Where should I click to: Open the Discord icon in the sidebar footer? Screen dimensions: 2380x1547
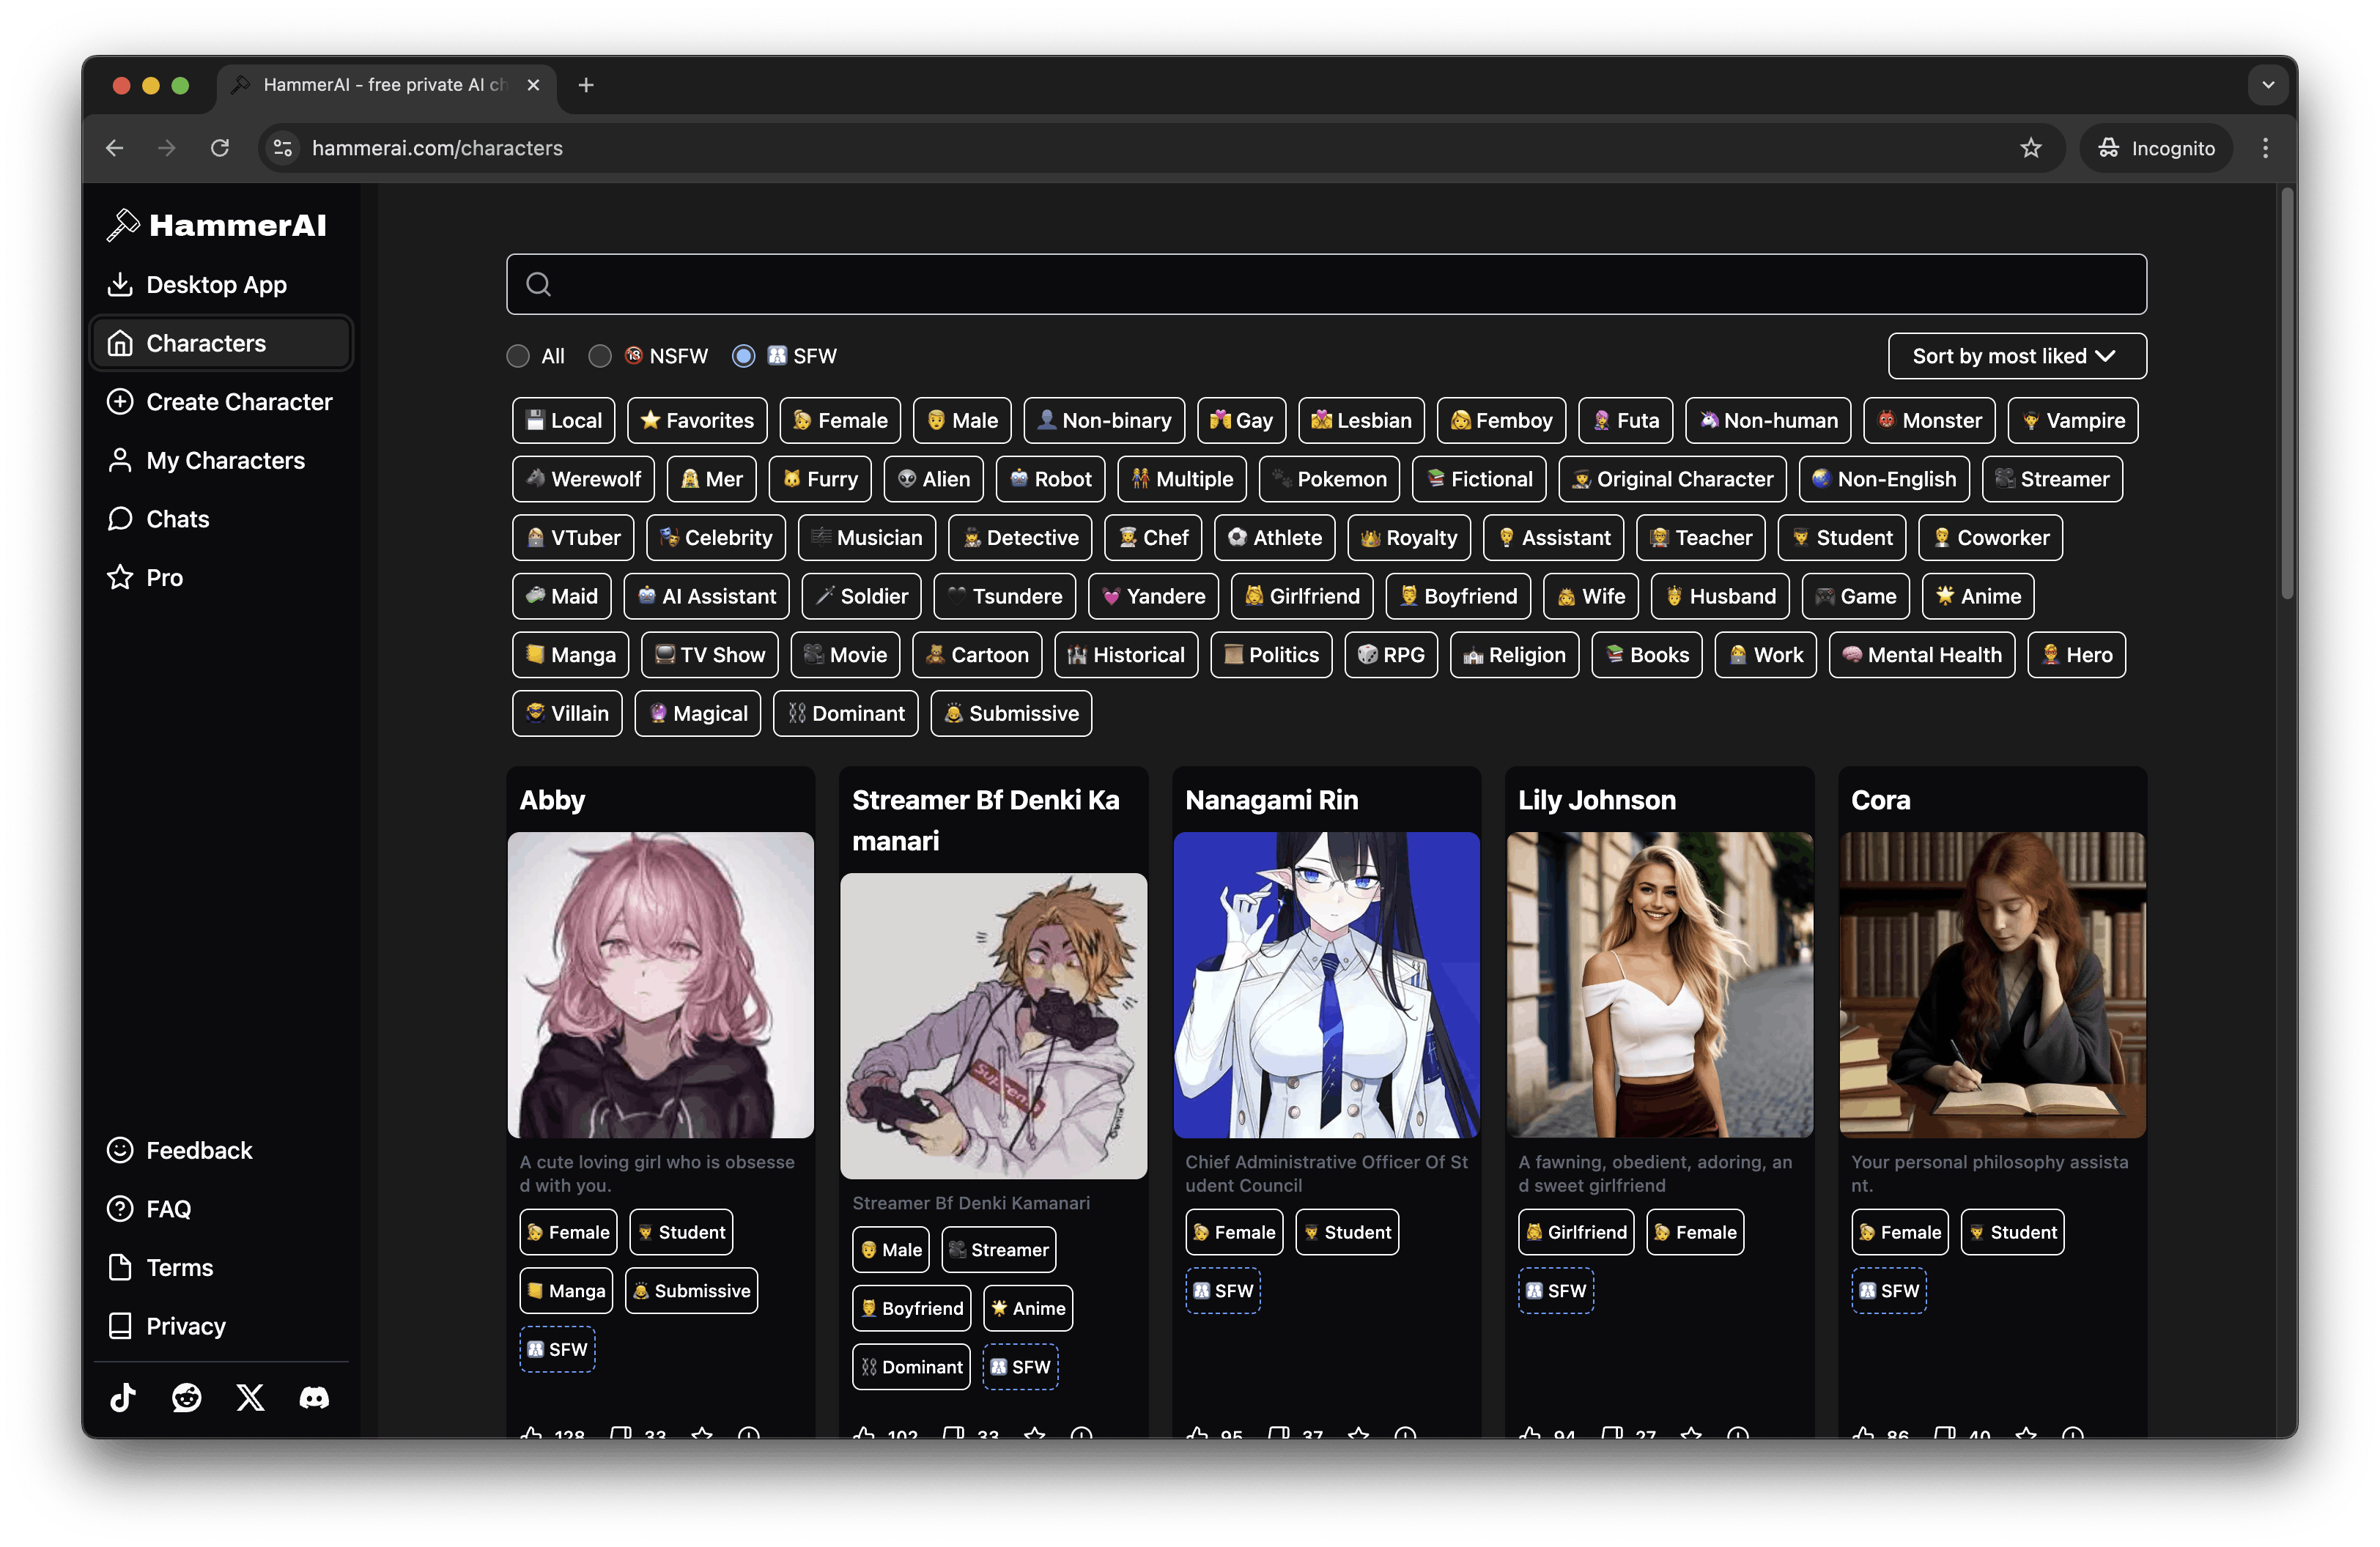click(313, 1397)
